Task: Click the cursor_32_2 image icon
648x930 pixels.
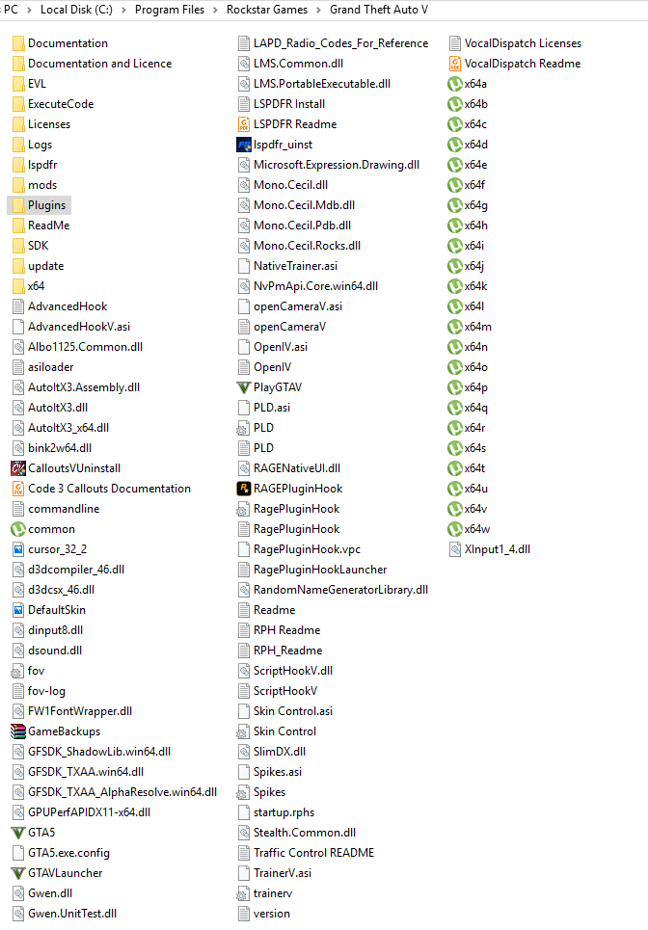Action: pyautogui.click(x=18, y=549)
